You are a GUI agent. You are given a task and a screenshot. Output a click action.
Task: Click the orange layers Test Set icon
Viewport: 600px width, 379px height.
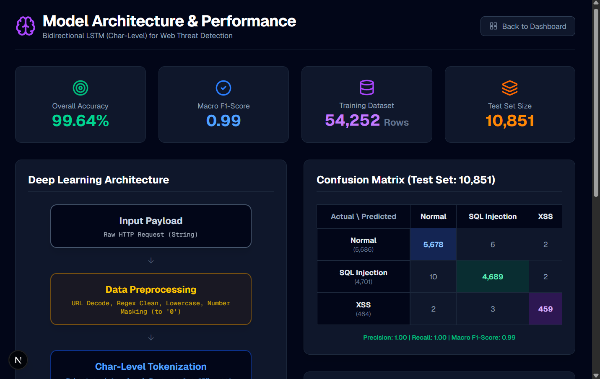tap(510, 88)
